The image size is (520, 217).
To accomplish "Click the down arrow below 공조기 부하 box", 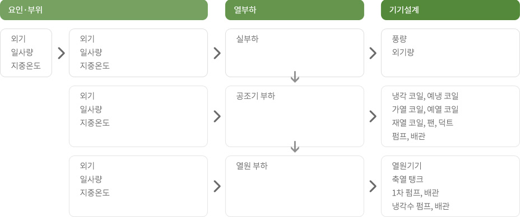I will tap(295, 147).
